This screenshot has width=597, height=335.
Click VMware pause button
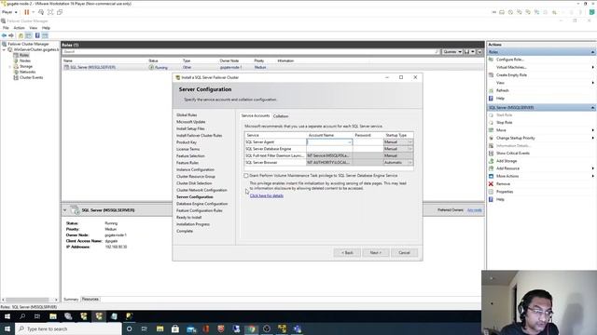point(27,12)
